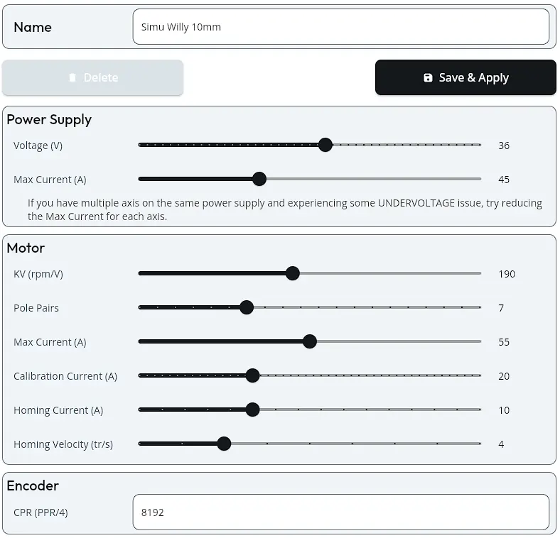This screenshot has width=560, height=538.
Task: Click the trash icon on Delete
Action: pos(72,77)
